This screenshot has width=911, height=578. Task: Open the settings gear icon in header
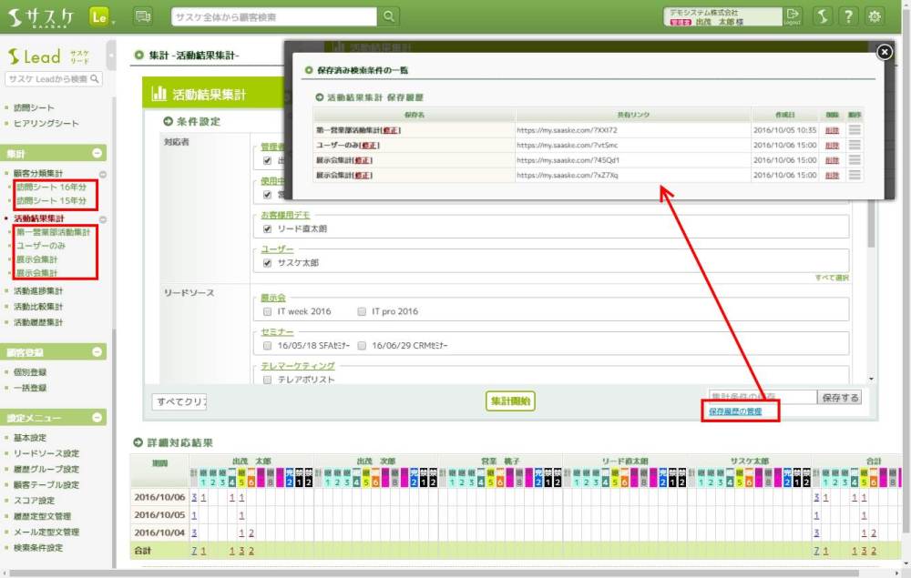tap(875, 16)
